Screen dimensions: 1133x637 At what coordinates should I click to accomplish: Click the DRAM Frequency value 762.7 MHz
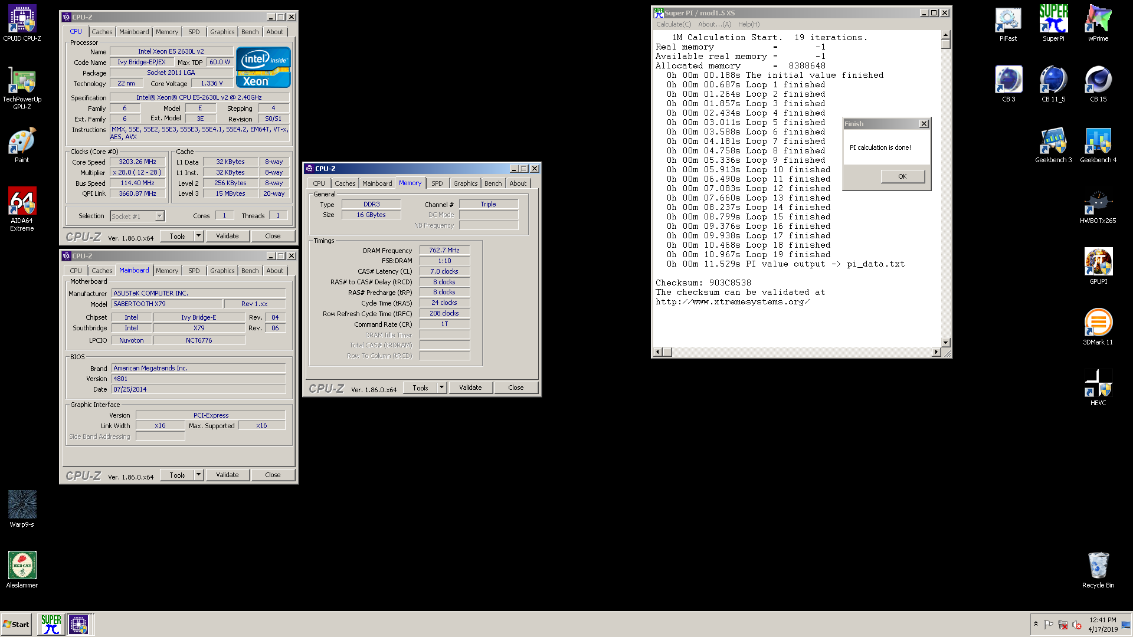pyautogui.click(x=444, y=250)
